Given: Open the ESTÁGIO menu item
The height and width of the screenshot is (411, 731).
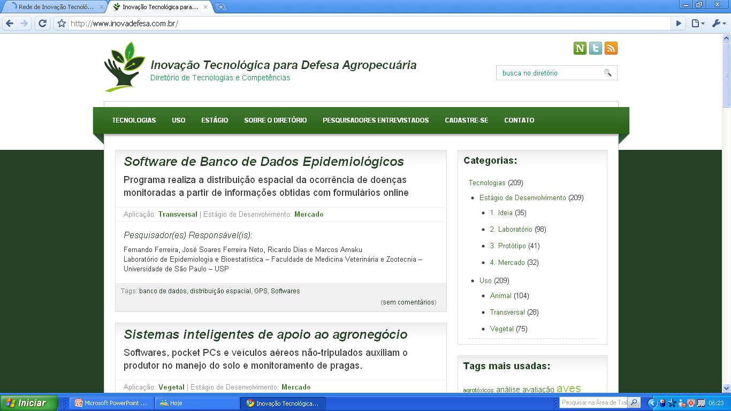Looking at the screenshot, I should pos(215,120).
